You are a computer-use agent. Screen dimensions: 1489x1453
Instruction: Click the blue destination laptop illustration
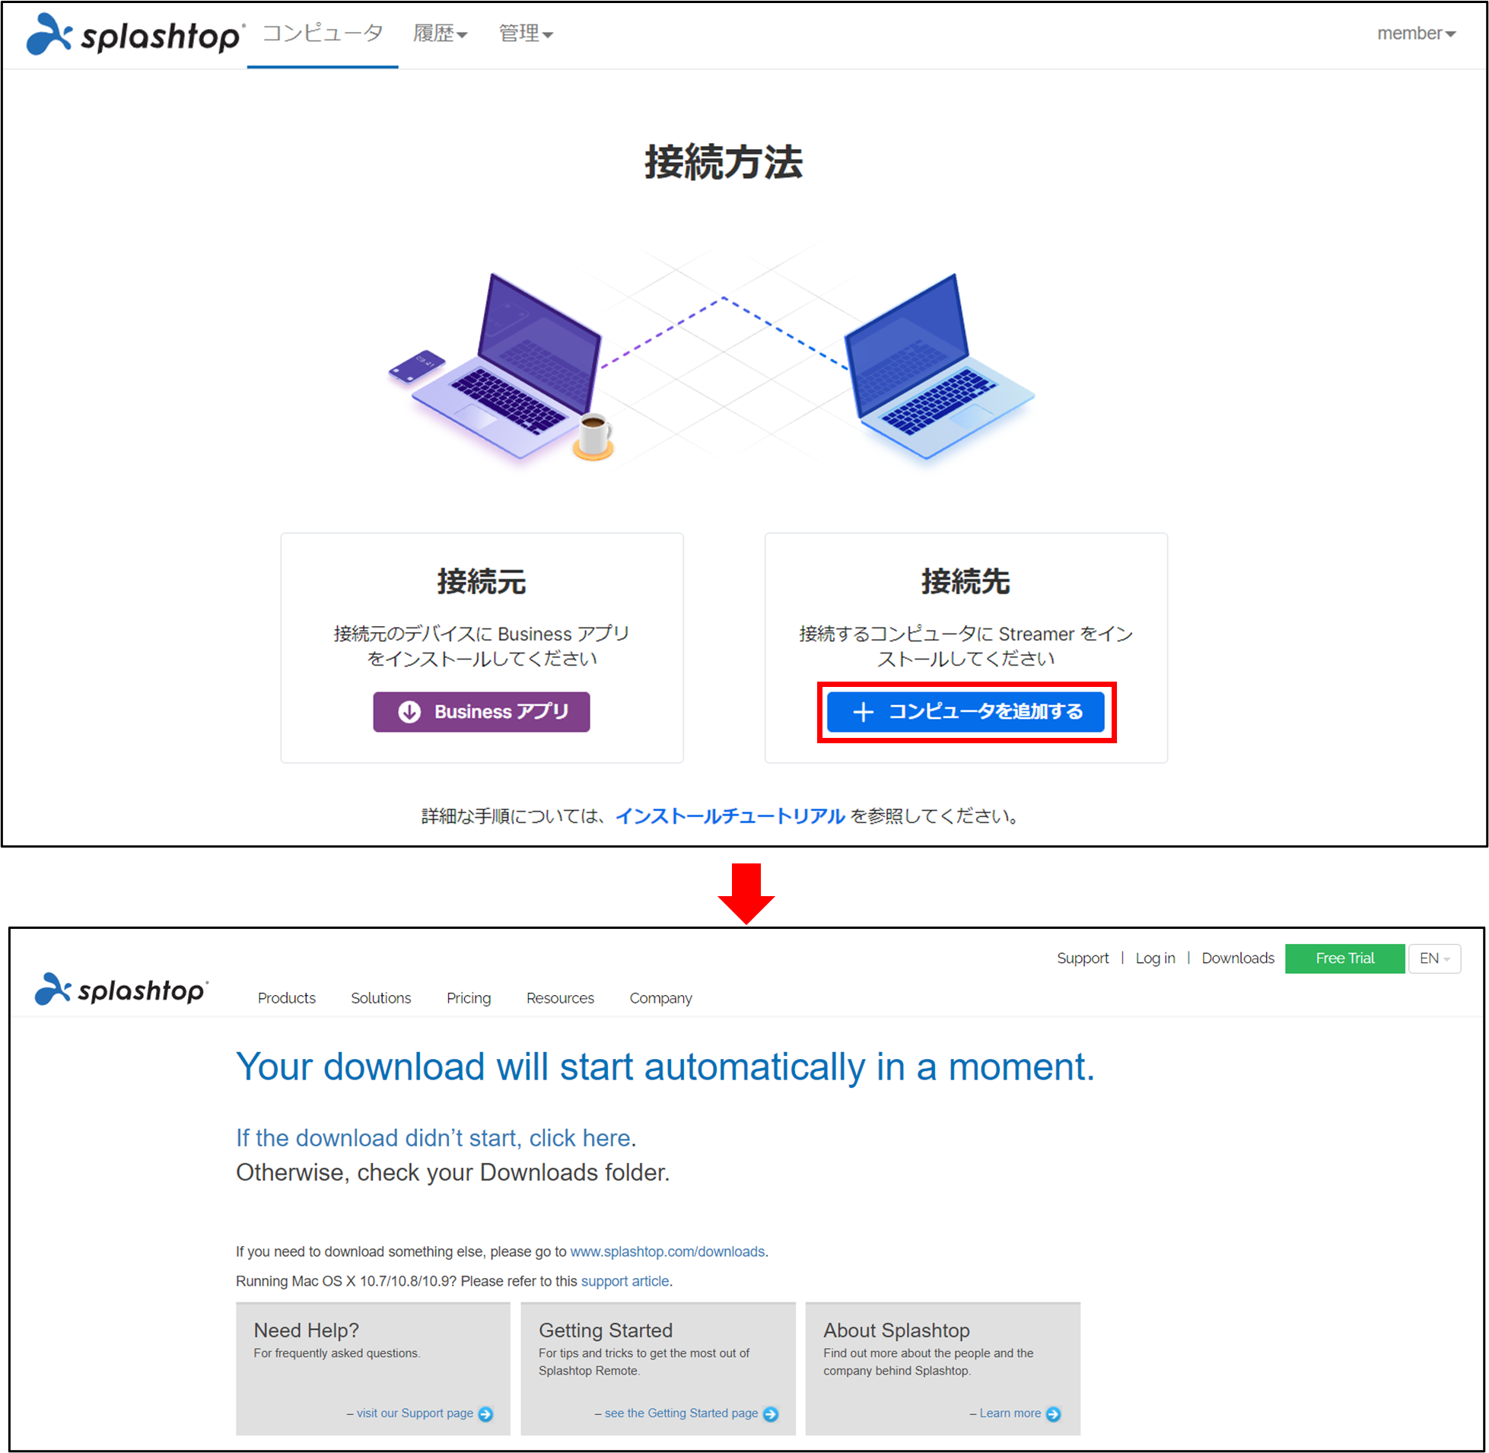click(939, 367)
